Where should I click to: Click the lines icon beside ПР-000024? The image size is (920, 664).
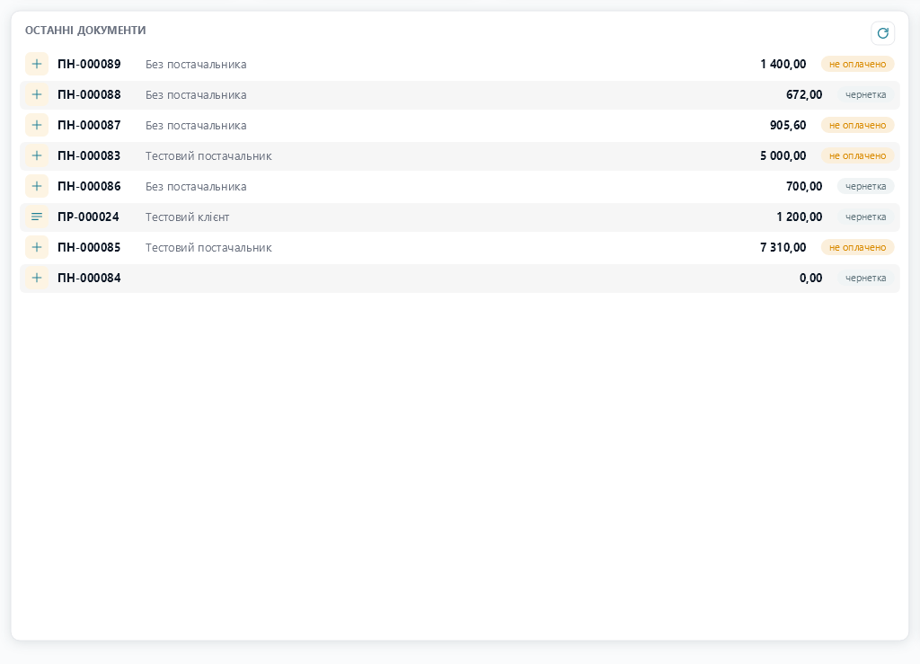click(36, 217)
